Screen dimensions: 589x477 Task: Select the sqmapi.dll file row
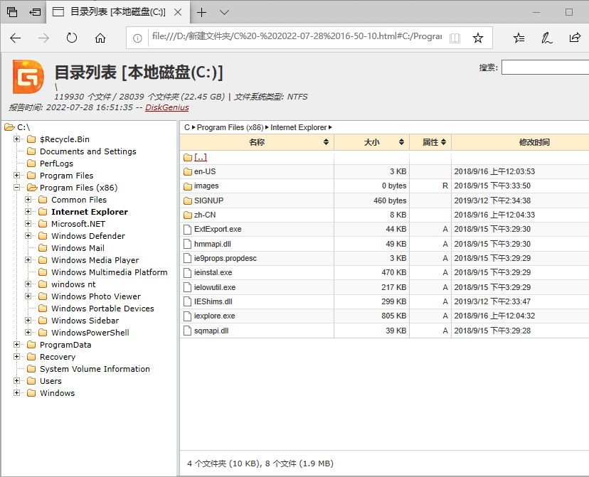point(384,331)
